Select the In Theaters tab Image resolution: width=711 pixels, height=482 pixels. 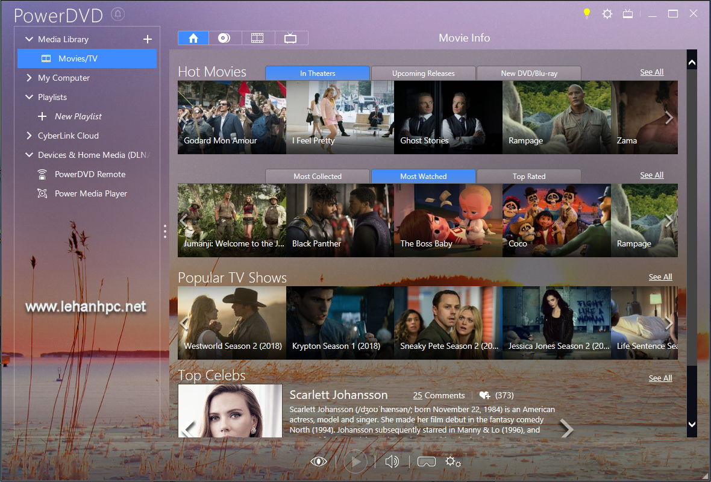tap(318, 74)
